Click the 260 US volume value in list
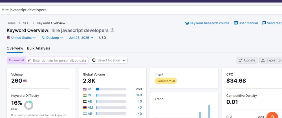The image size is (282, 118). pos(139,89)
